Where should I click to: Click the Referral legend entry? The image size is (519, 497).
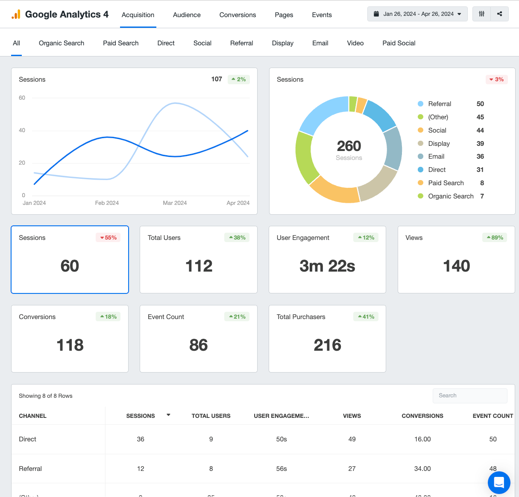pos(440,104)
